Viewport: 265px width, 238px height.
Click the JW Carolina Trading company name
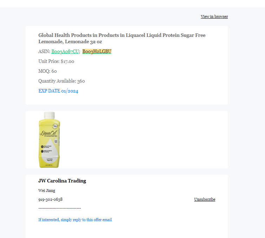(x=62, y=181)
